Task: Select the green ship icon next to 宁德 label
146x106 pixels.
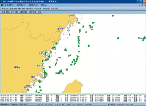Action: 45,54
